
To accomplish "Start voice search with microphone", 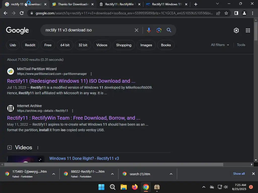I will (149, 30).
